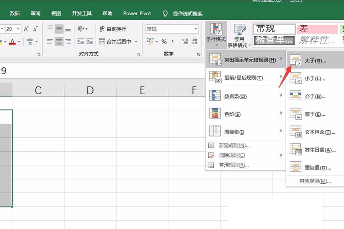
Task: Open 套用表格格式 format as table
Action: click(239, 36)
